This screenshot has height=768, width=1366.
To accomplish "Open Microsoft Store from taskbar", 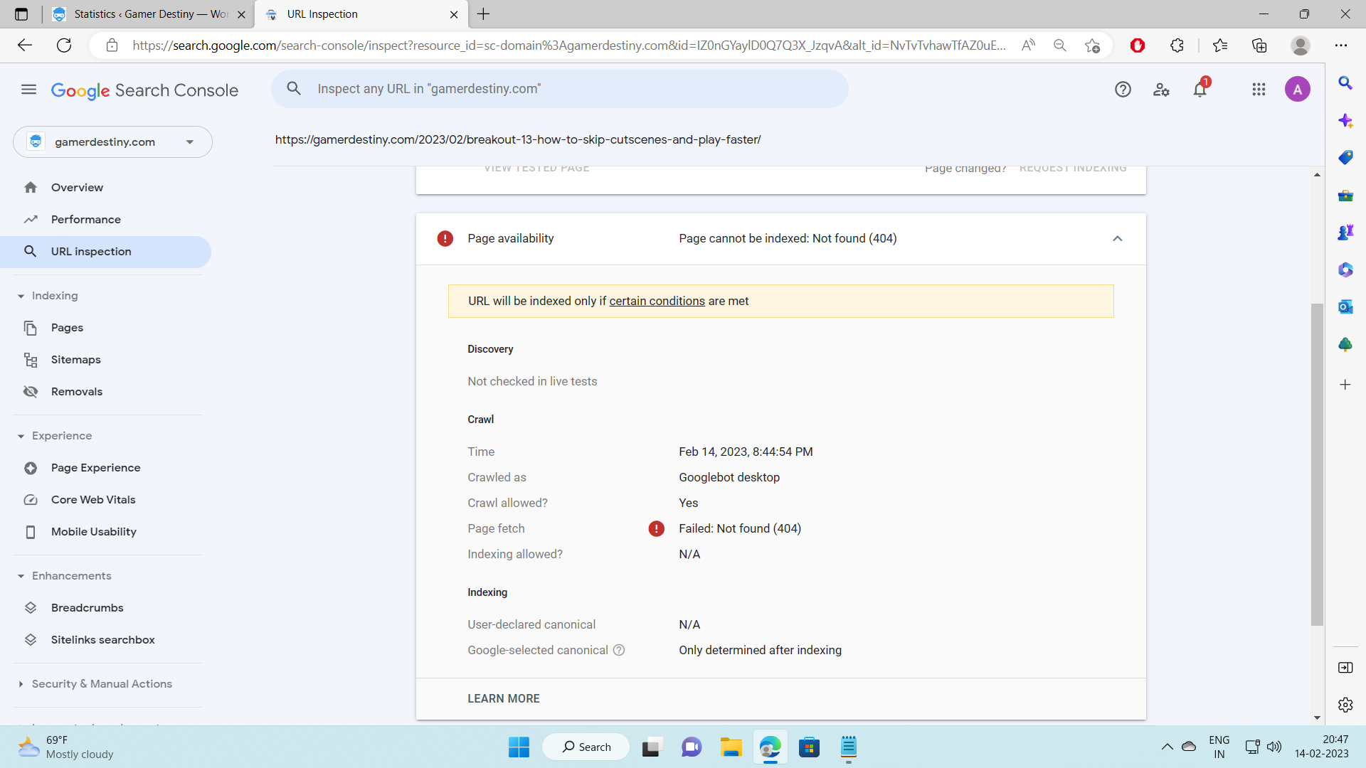I will pyautogui.click(x=809, y=747).
